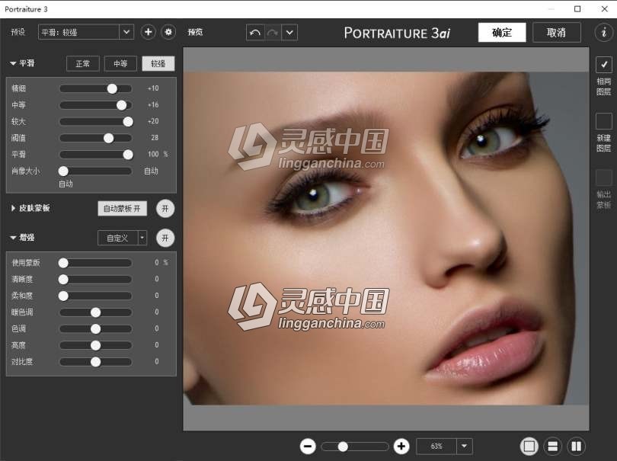Redo the last undone change

[272, 33]
